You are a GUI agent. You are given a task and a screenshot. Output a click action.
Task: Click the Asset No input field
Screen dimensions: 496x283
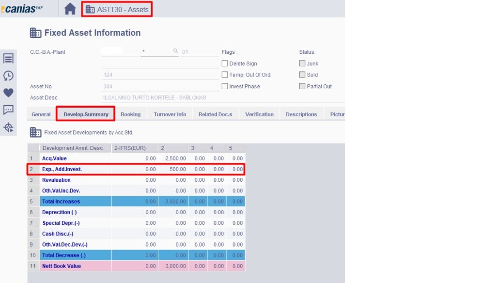pyautogui.click(x=160, y=86)
